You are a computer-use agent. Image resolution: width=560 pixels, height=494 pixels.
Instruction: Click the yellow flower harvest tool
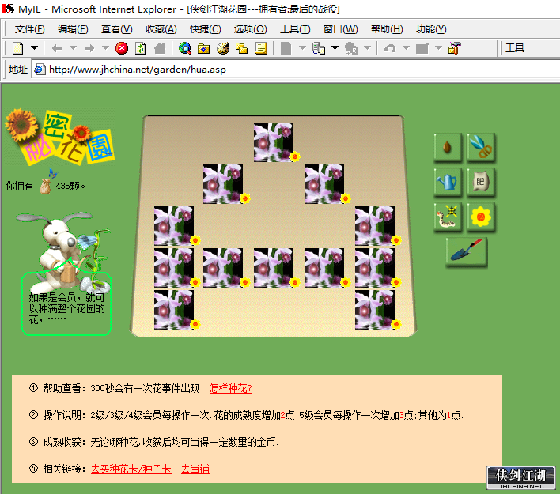(x=481, y=217)
